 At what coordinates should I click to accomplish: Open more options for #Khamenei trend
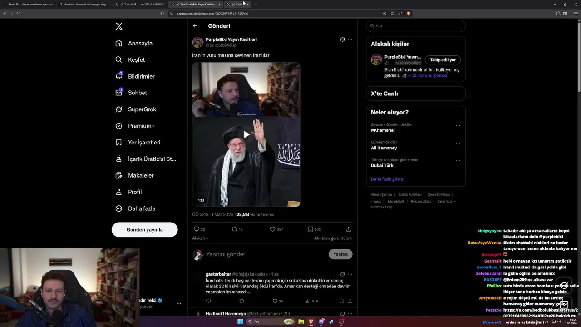(x=458, y=125)
